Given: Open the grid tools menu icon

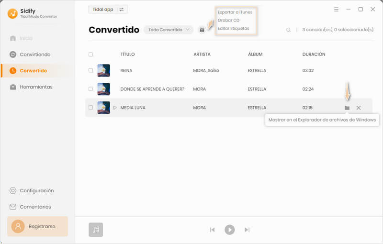Looking at the screenshot, I should coord(202,30).
